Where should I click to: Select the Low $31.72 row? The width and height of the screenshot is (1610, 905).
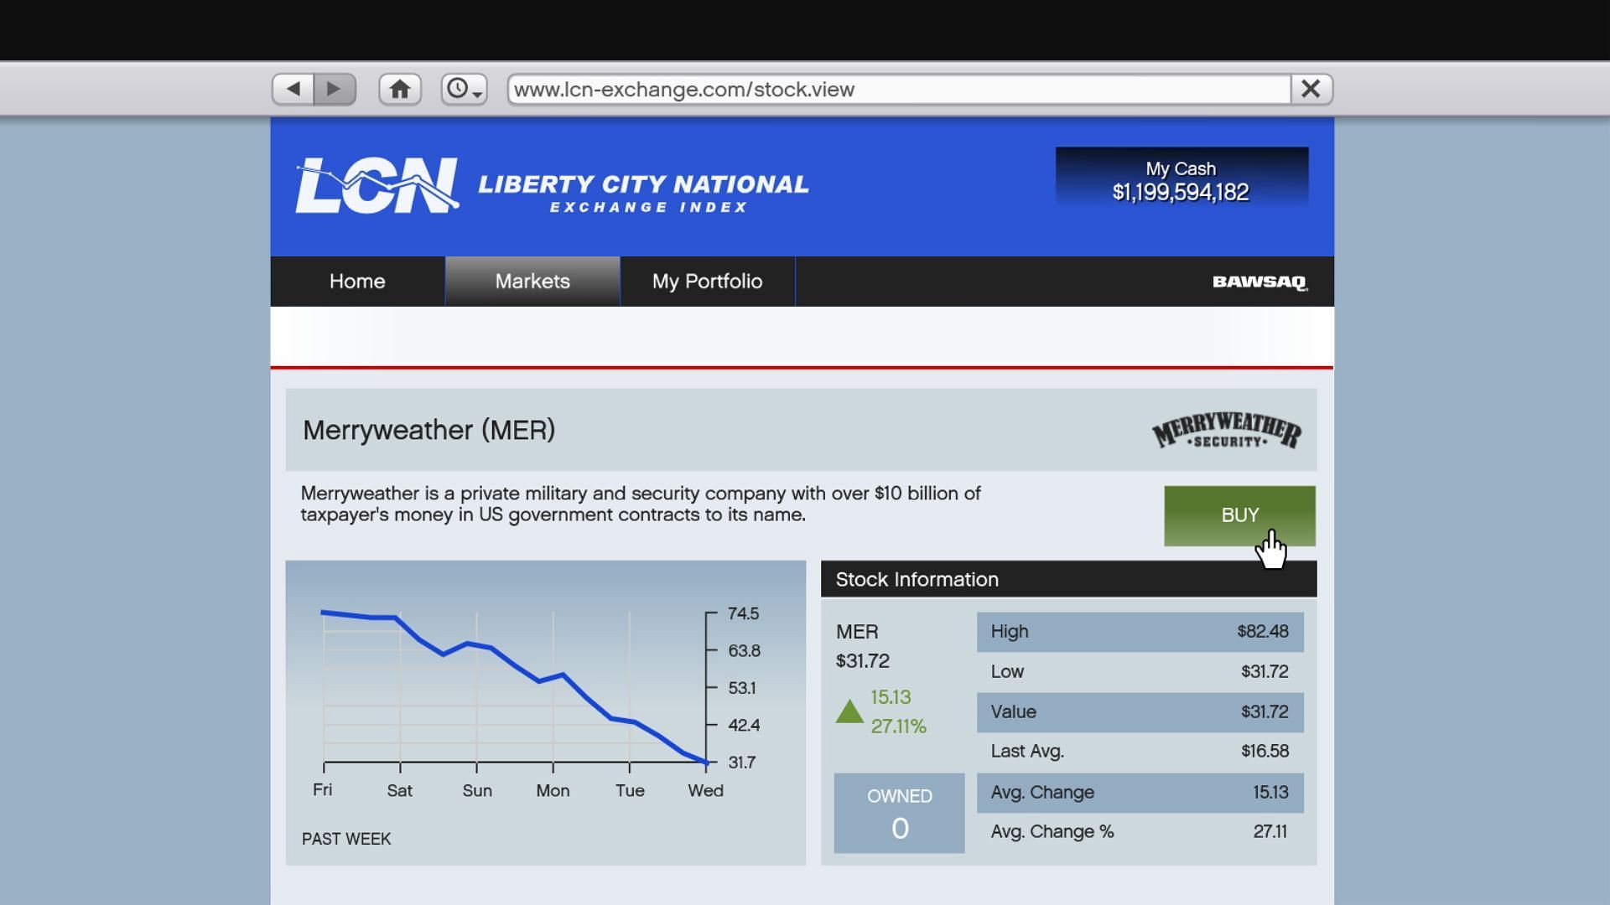1140,672
